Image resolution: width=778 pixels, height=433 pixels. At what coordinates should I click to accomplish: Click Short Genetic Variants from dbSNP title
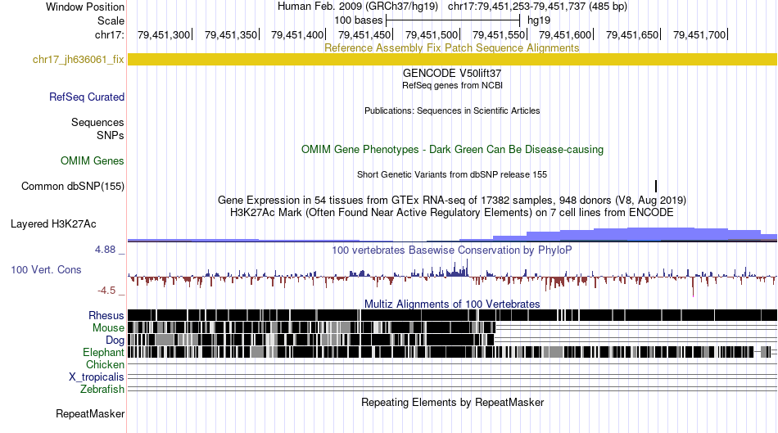coord(452,174)
